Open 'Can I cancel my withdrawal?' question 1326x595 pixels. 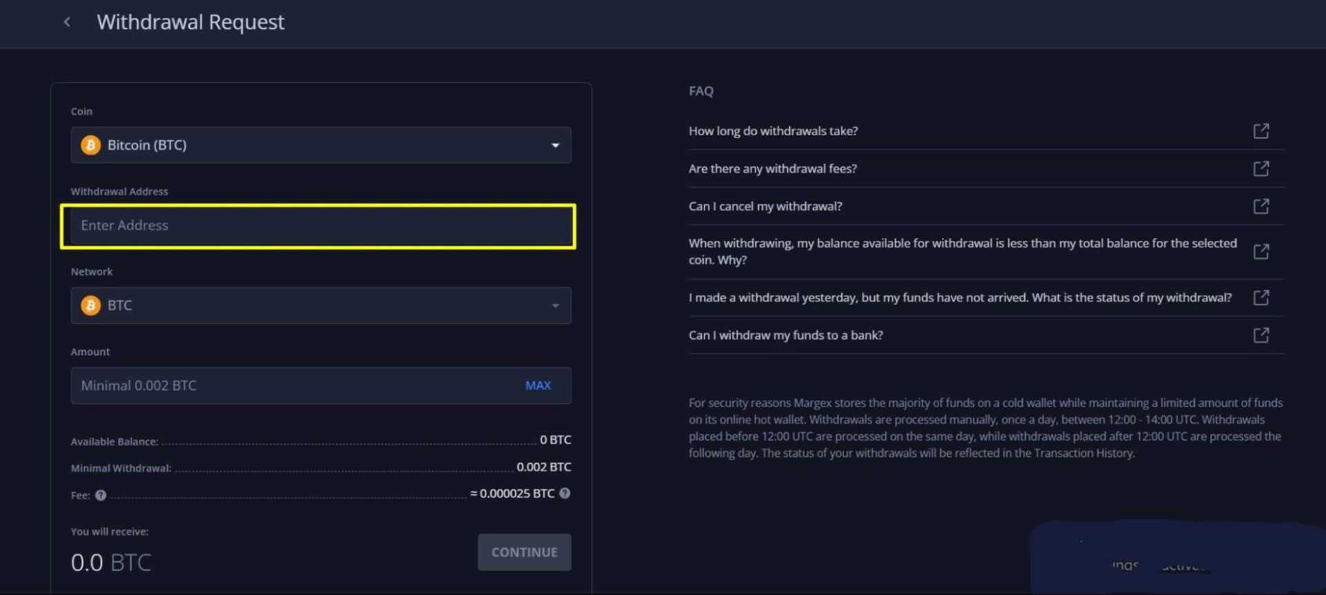[765, 206]
